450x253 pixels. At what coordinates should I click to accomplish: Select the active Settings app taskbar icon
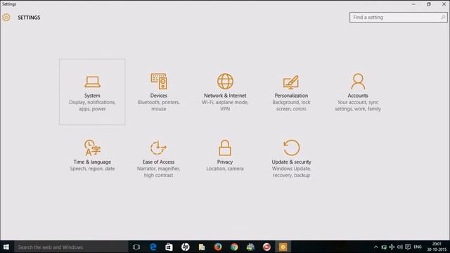[x=283, y=247]
